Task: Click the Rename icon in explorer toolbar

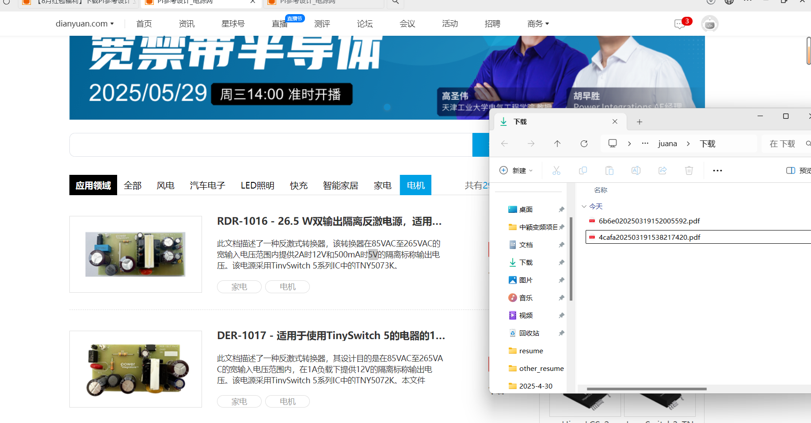Action: pos(636,170)
